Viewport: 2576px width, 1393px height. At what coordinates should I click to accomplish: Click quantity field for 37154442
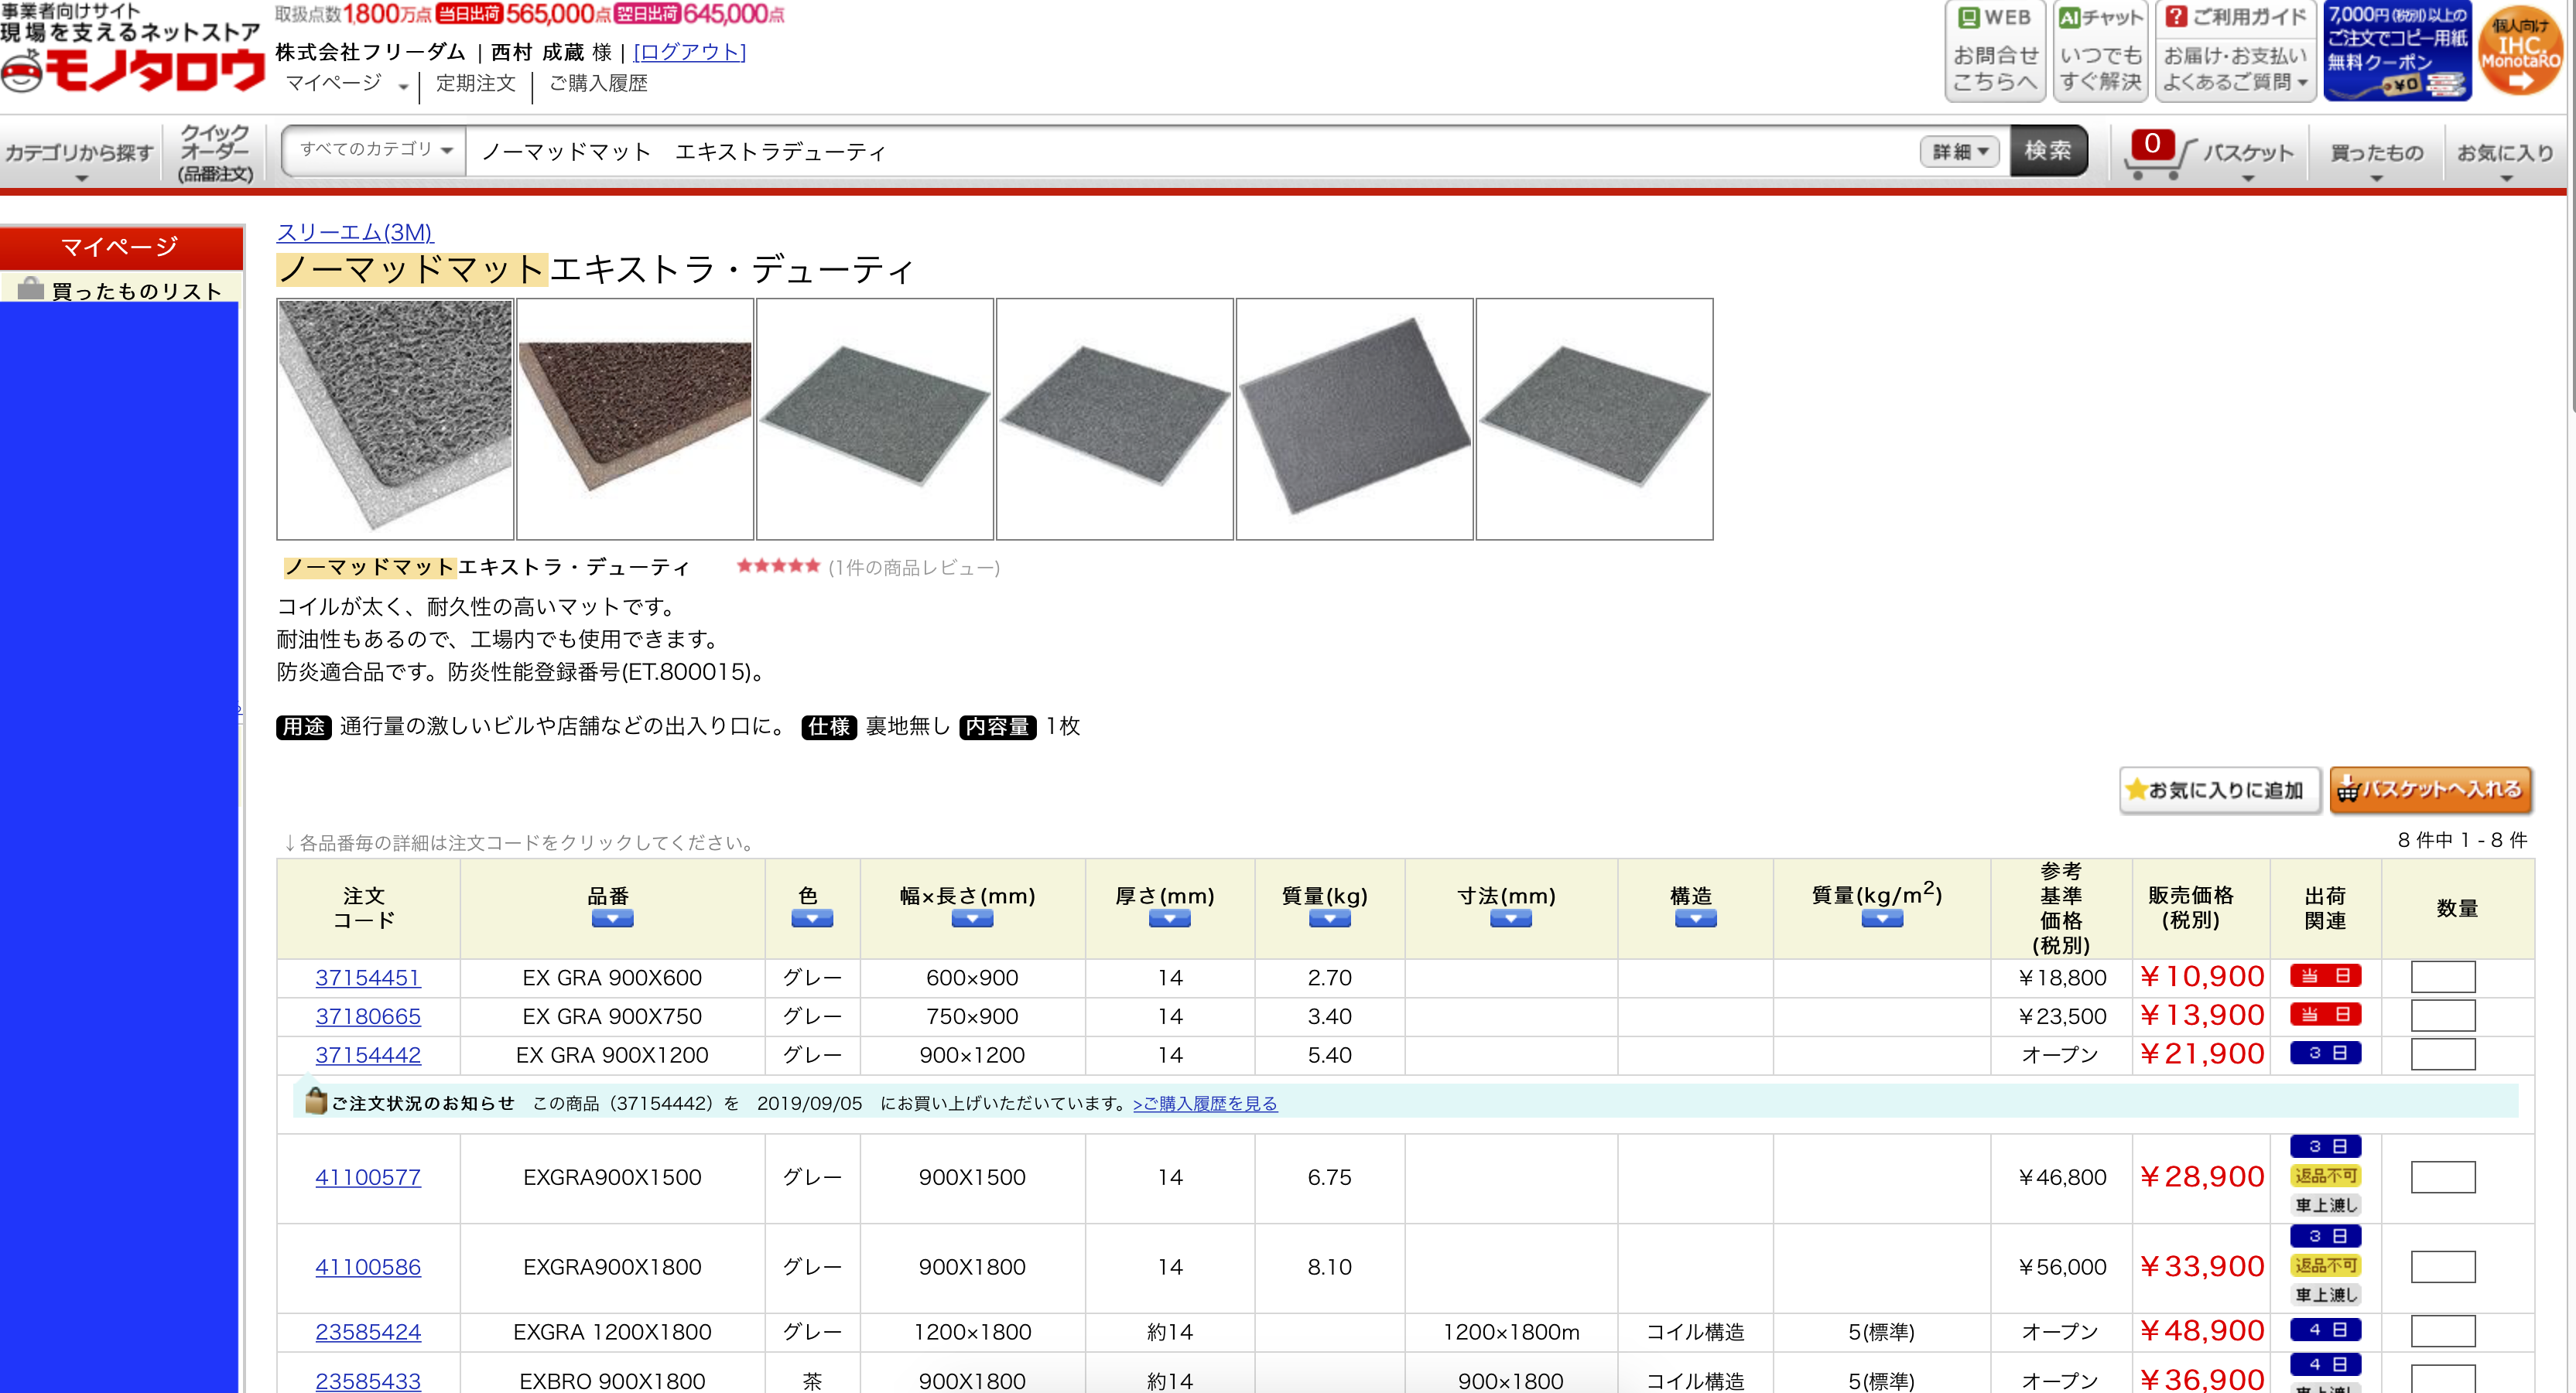(2443, 1054)
